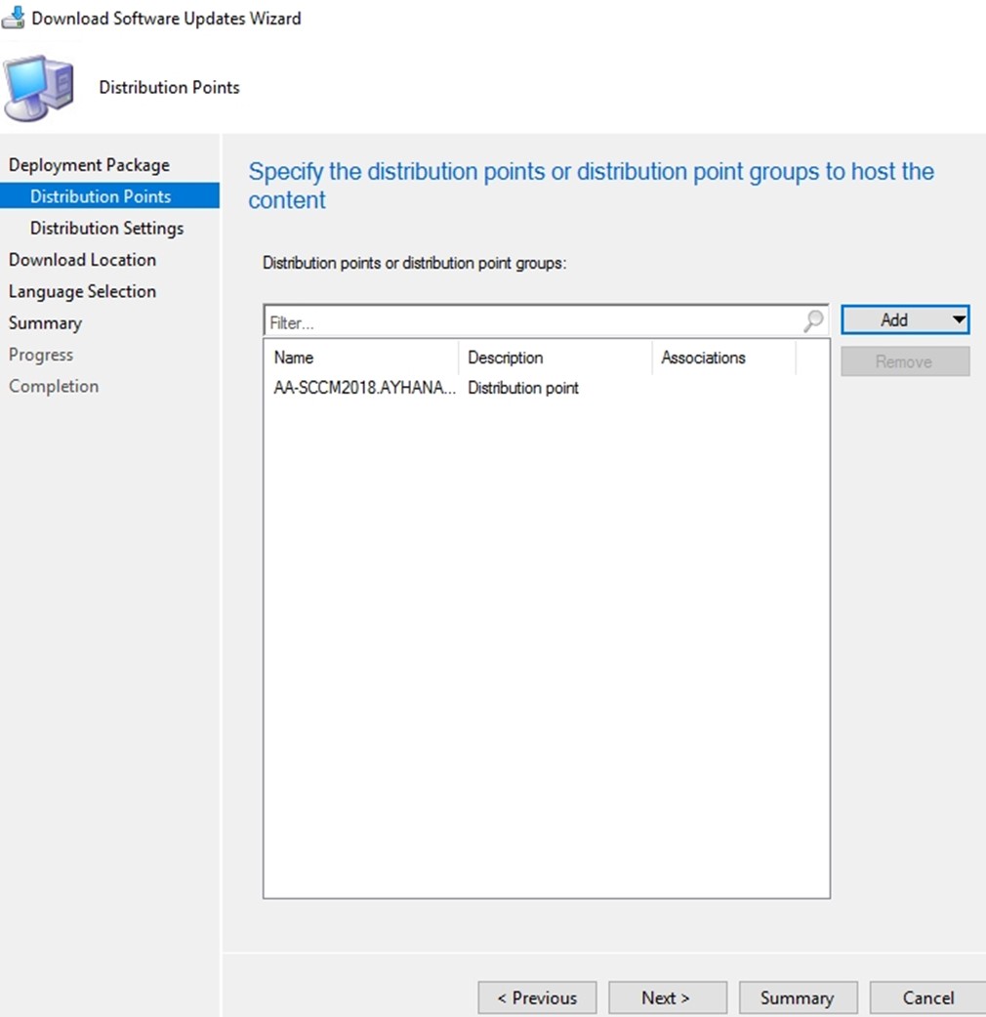986x1017 pixels.
Task: Click the 'Distribution point' description cell
Action: [x=523, y=388]
